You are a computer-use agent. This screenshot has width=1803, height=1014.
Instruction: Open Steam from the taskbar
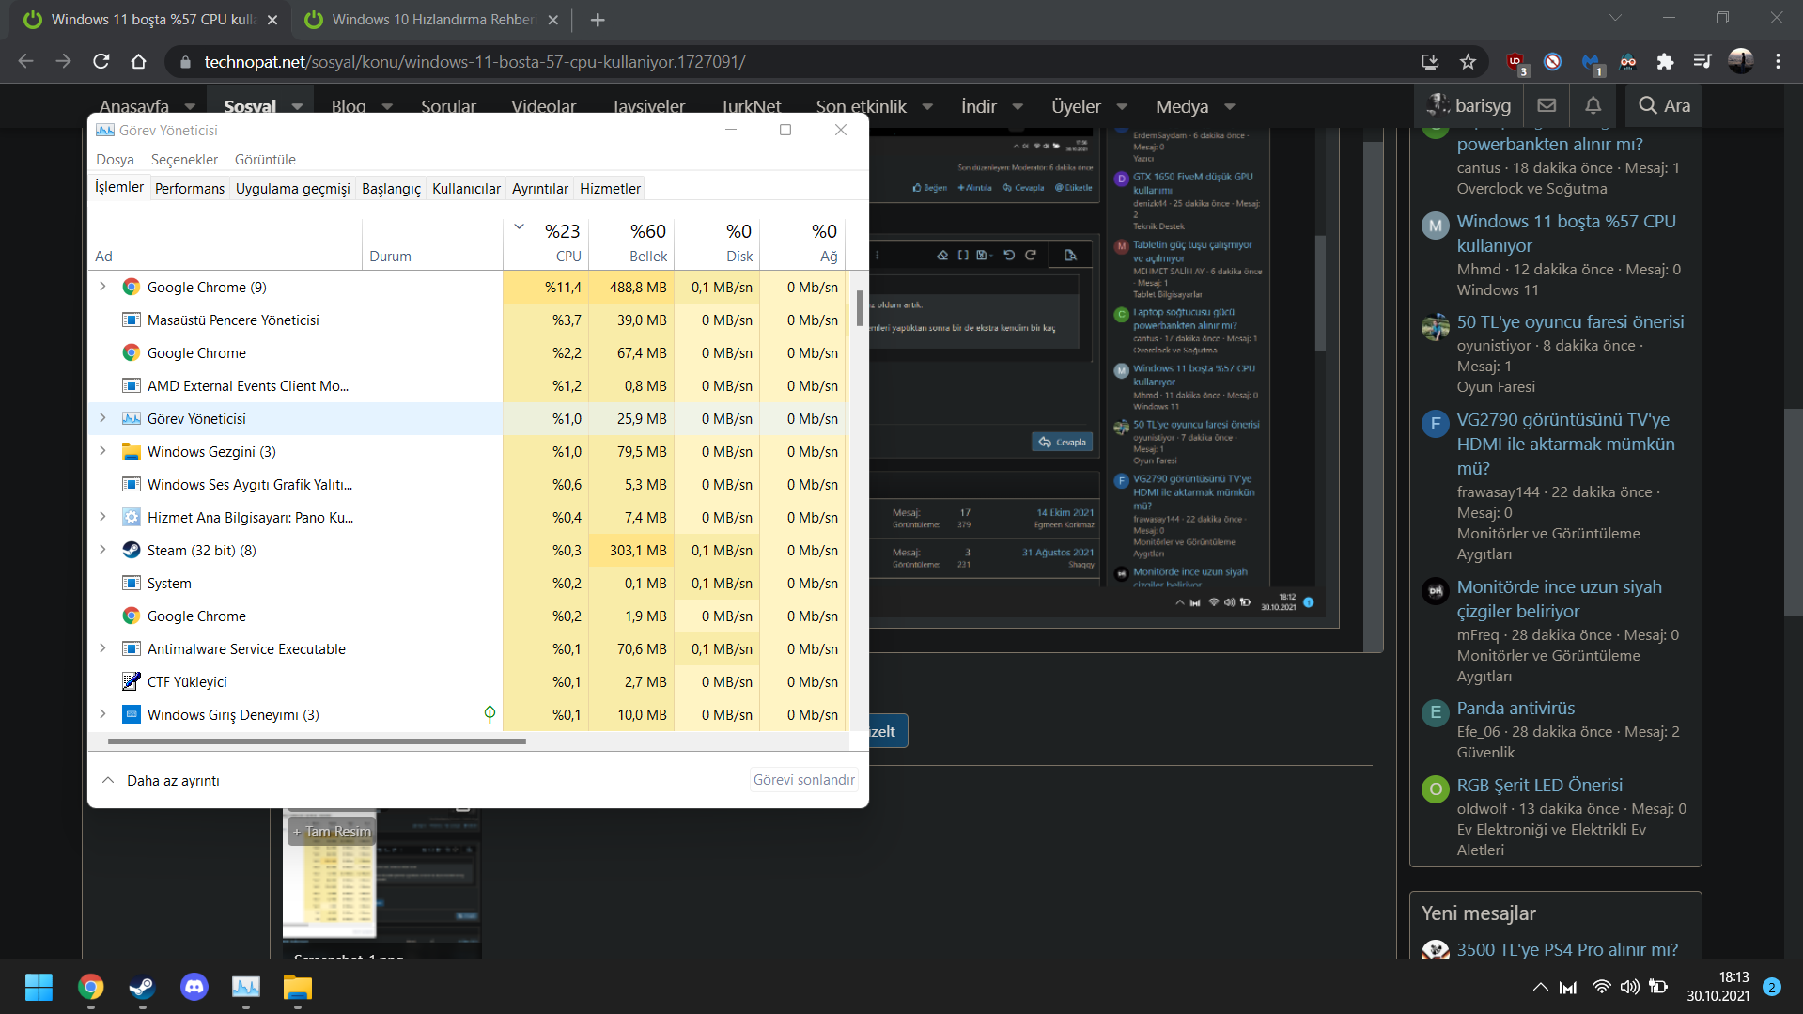[x=142, y=987]
